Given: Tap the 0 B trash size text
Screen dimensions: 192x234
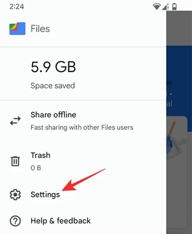Looking at the screenshot, I should pyautogui.click(x=36, y=168).
